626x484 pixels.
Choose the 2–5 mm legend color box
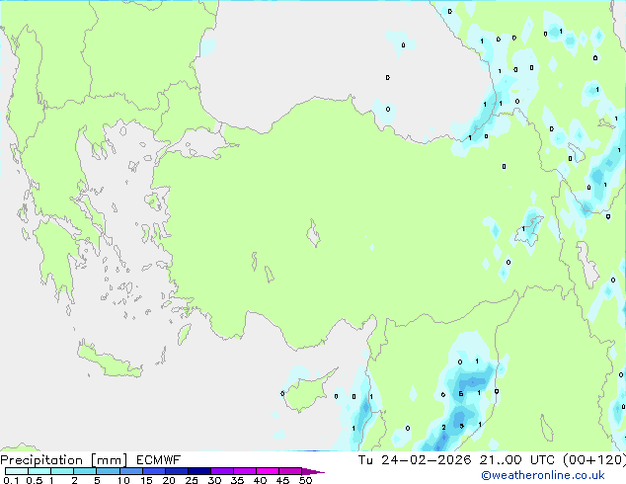(x=85, y=471)
